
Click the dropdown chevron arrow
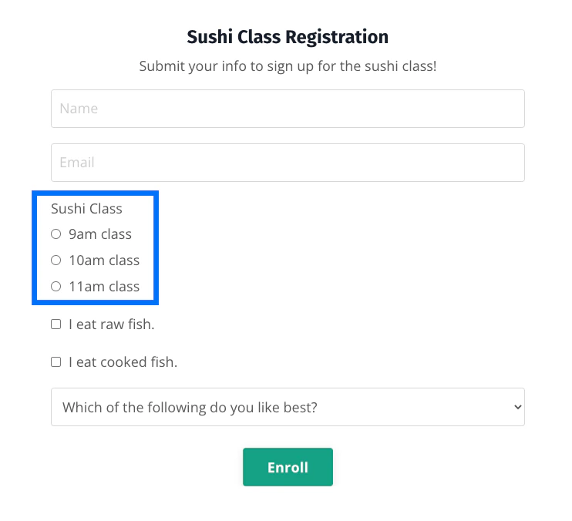click(x=517, y=407)
